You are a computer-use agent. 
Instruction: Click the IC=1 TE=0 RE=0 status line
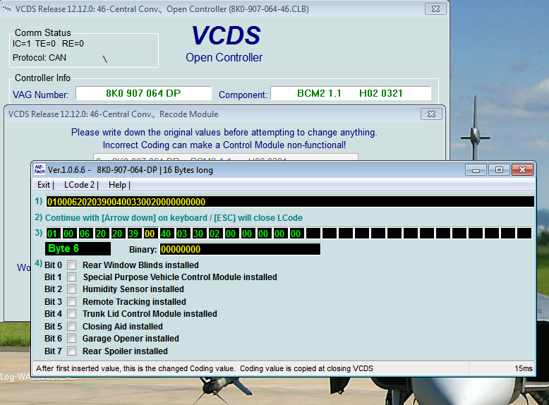point(48,44)
